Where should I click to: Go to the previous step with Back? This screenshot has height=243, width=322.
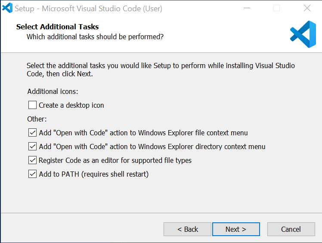[187, 229]
